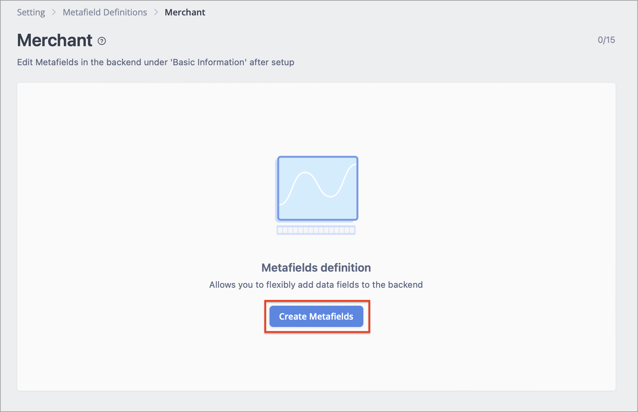638x412 pixels.
Task: Select the Merchant breadcrumb item
Action: coord(185,12)
